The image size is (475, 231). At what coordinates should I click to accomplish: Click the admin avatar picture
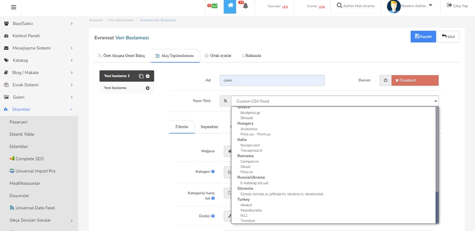(393, 6)
